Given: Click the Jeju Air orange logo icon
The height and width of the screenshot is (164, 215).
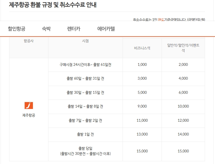Looking at the screenshot, I should tap(29, 105).
